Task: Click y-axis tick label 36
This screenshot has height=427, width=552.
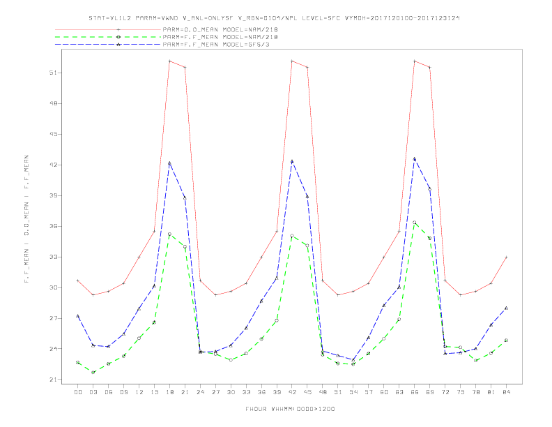Action: [53, 226]
